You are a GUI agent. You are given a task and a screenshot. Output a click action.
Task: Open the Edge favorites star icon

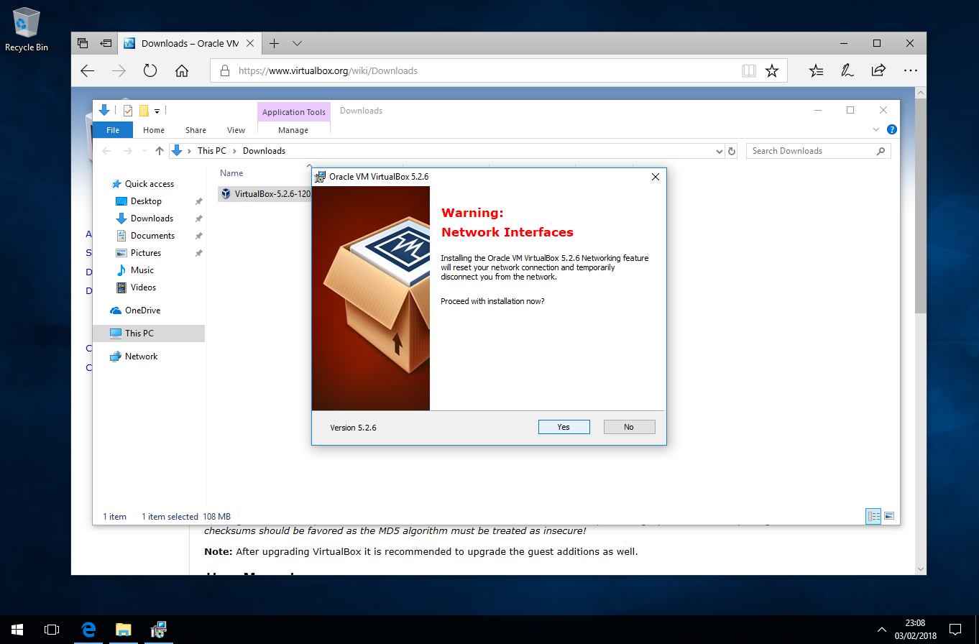771,70
